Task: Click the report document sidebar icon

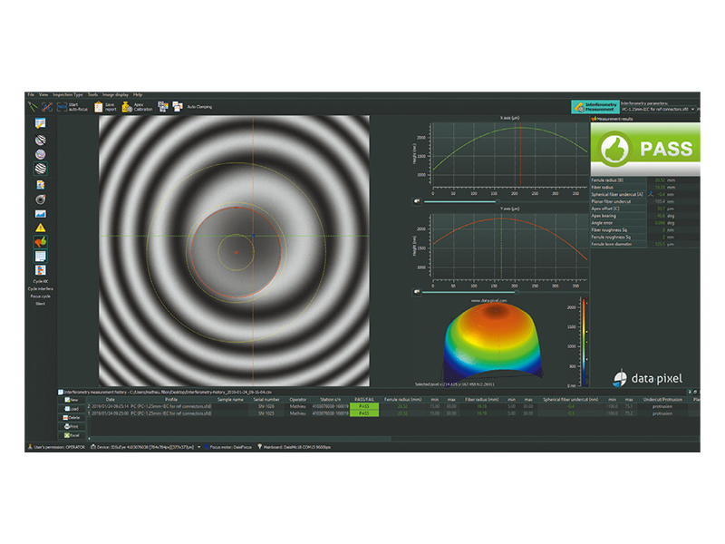Action: pos(40,185)
